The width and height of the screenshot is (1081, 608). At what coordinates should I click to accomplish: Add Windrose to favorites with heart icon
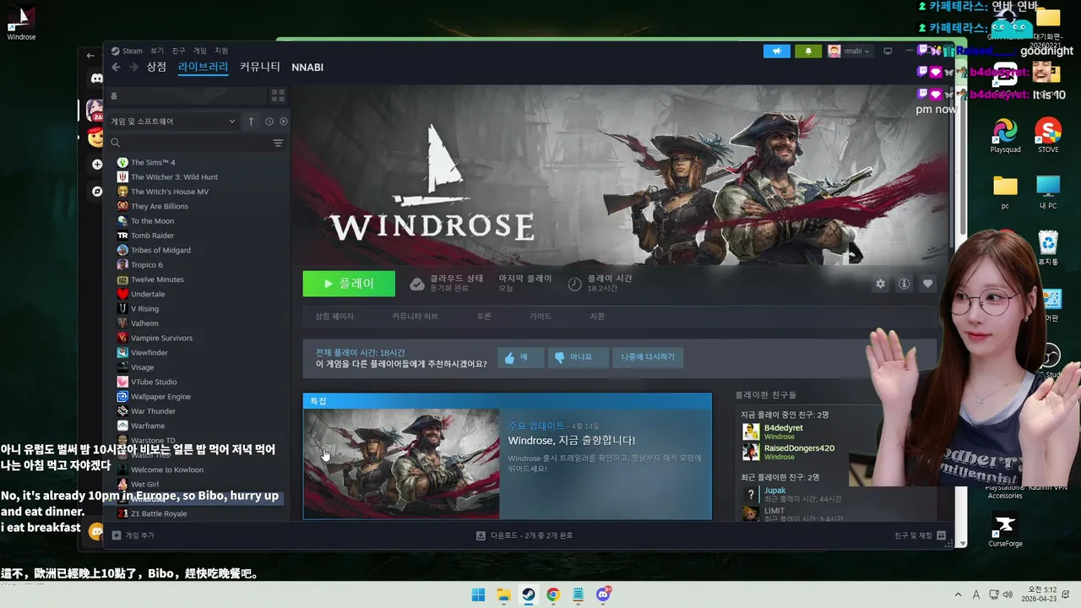pos(928,284)
